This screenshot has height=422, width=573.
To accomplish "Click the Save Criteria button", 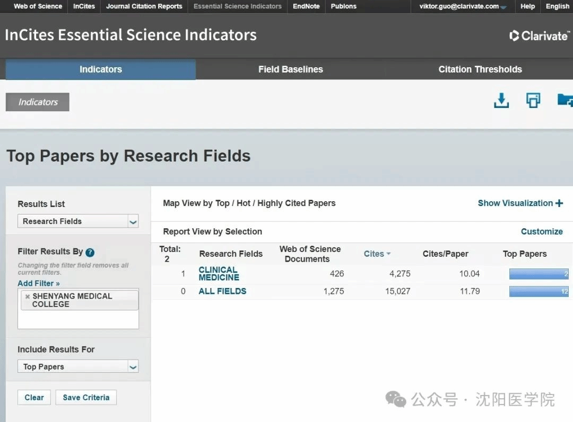I will pos(86,398).
